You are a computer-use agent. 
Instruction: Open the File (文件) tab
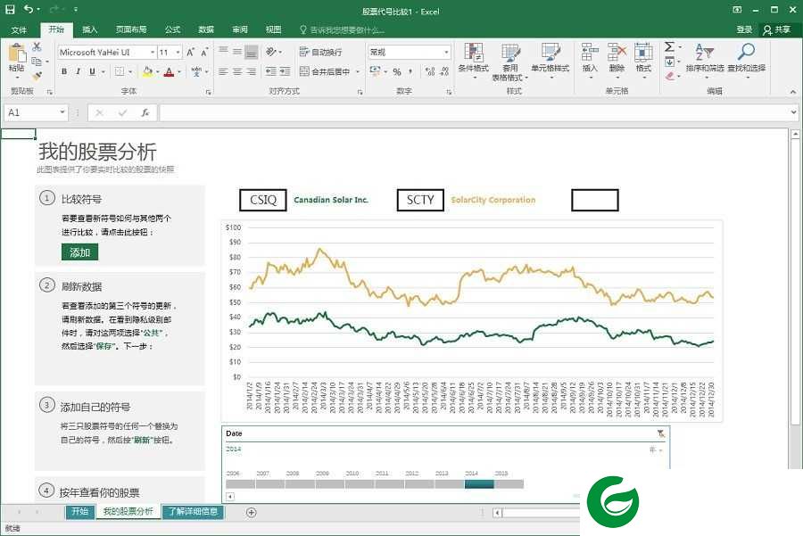(x=19, y=29)
